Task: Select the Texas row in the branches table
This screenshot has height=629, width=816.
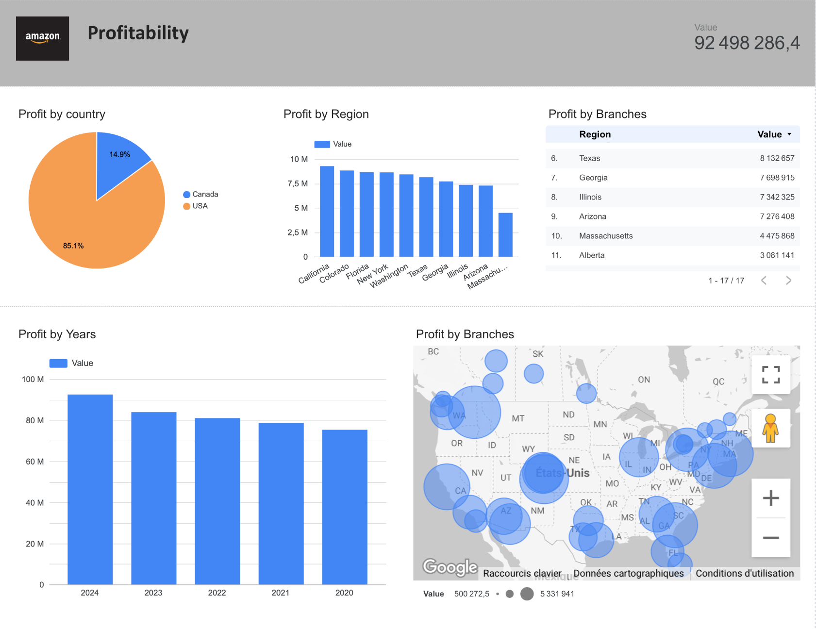Action: (x=589, y=158)
